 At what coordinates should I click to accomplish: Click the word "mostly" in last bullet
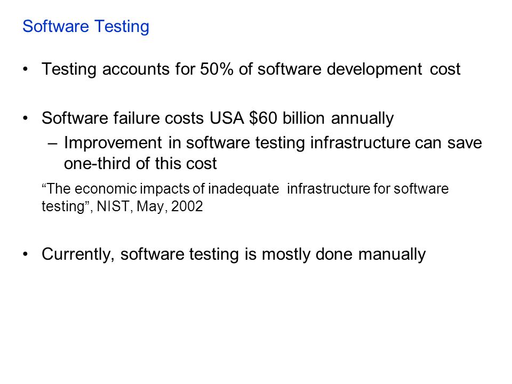[286, 255]
